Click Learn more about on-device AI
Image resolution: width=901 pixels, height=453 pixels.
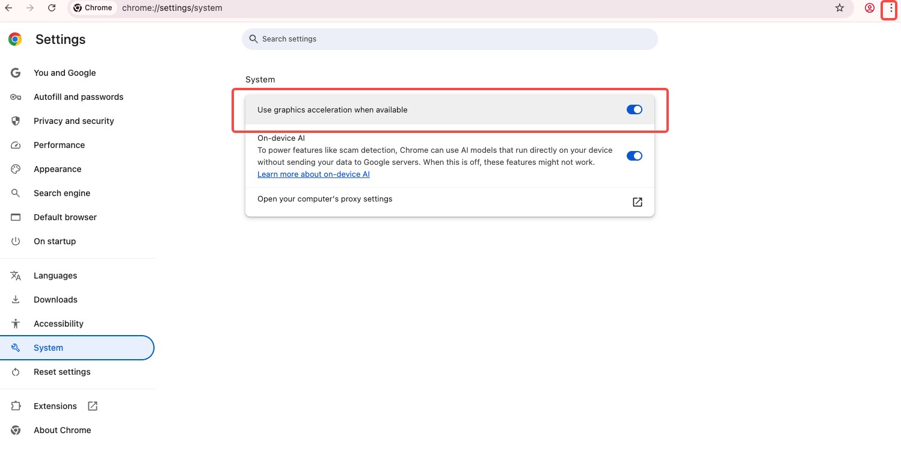click(313, 174)
